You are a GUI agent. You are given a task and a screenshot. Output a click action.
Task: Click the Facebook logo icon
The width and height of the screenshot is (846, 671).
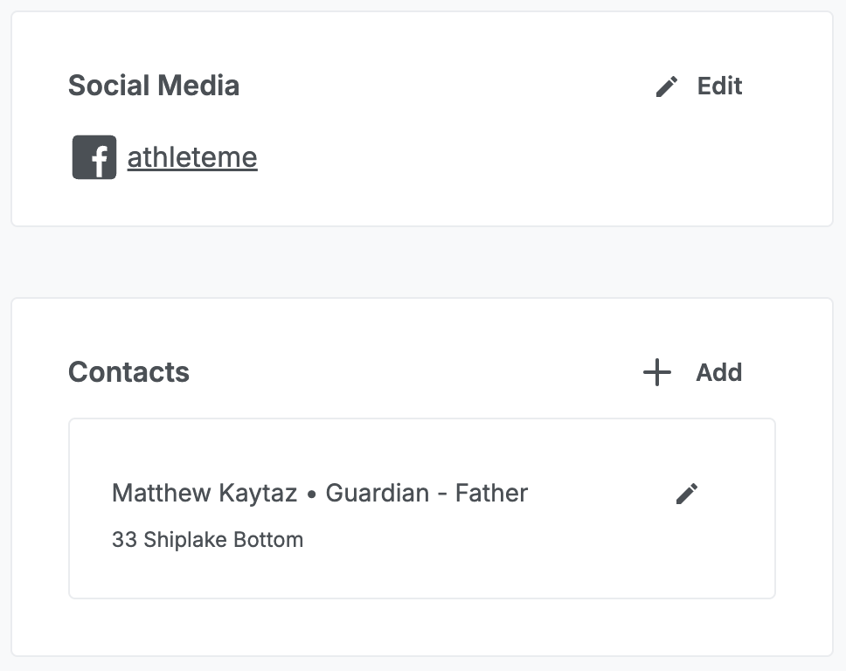pos(94,157)
